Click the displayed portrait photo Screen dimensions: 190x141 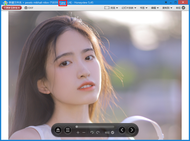point(95,75)
